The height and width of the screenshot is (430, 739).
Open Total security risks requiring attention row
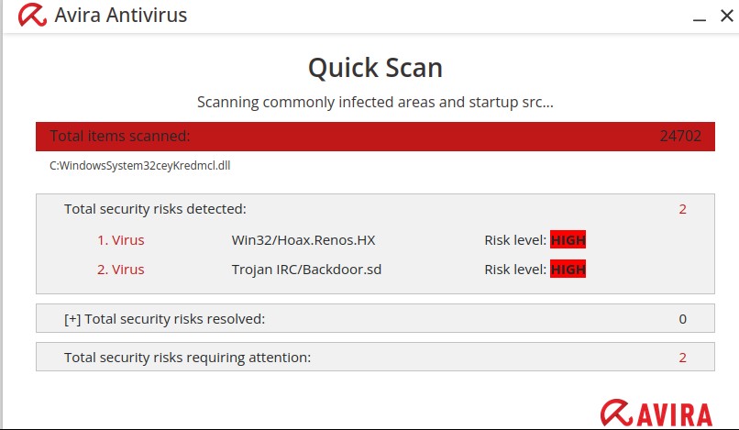point(187,357)
